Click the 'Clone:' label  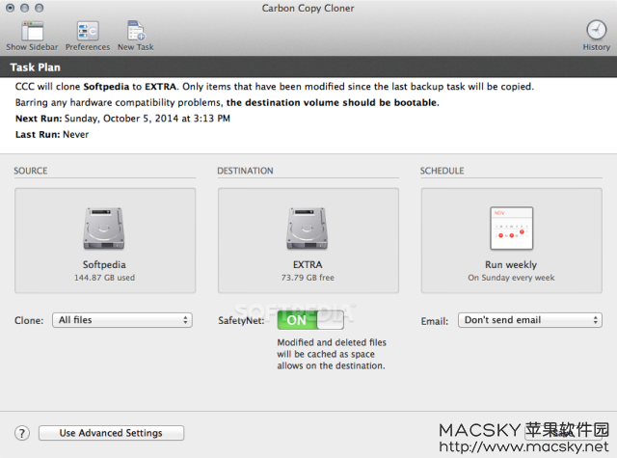29,321
